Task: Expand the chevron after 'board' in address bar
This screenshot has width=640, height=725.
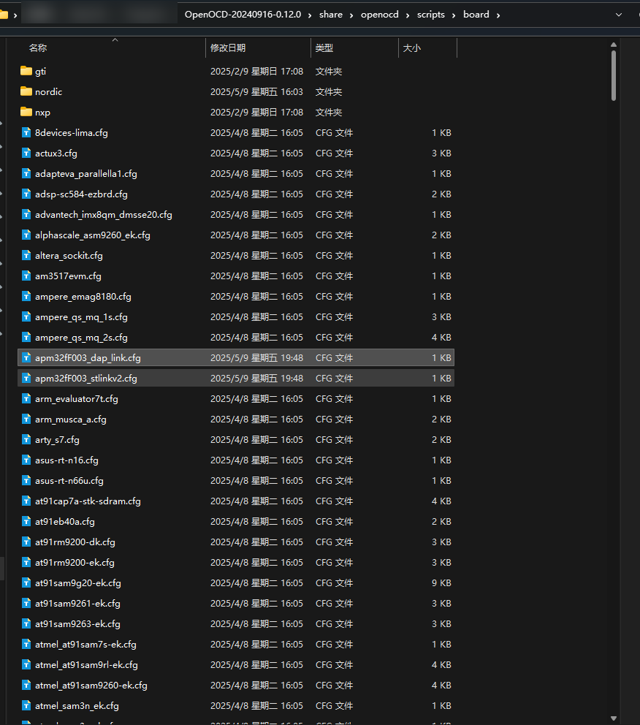Action: point(498,15)
